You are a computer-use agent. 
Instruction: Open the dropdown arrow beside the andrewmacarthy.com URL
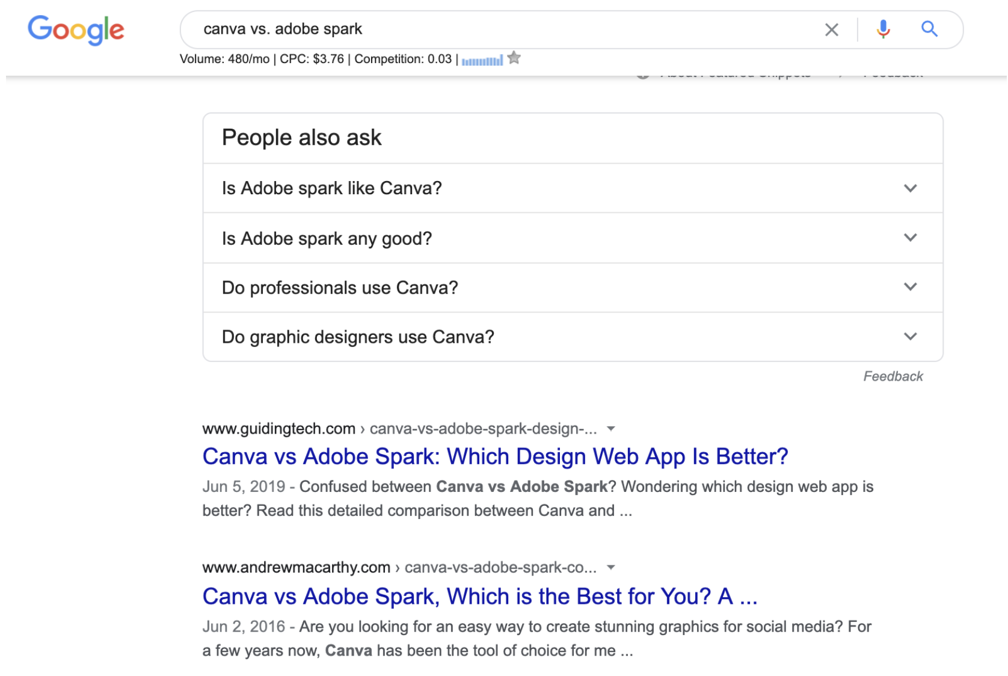tap(611, 567)
